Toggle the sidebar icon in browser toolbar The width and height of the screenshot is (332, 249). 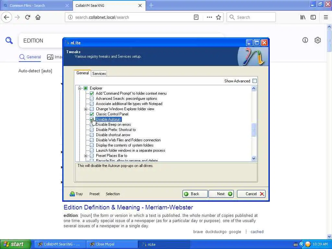point(313,17)
